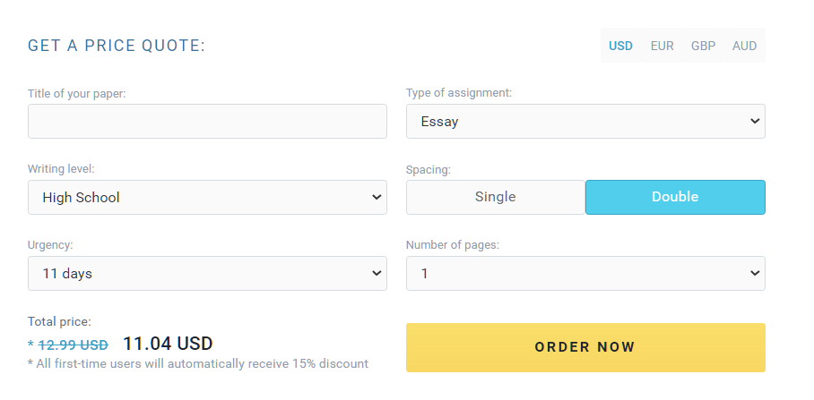Focus the Title of your paper field
The image size is (814, 400).
207,121
